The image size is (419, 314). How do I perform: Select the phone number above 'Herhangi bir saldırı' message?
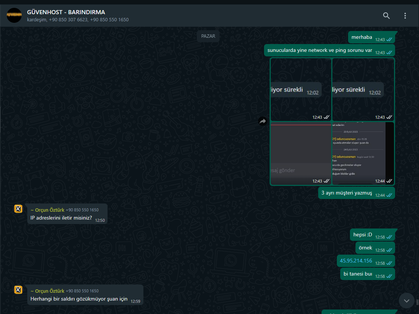82,291
